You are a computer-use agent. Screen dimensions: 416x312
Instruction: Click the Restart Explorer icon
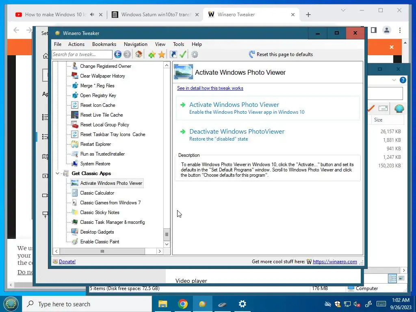(75, 144)
